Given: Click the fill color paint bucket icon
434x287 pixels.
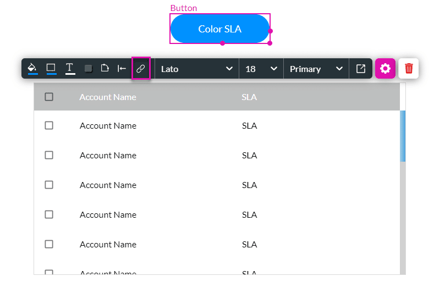Looking at the screenshot, I should pyautogui.click(x=32, y=69).
